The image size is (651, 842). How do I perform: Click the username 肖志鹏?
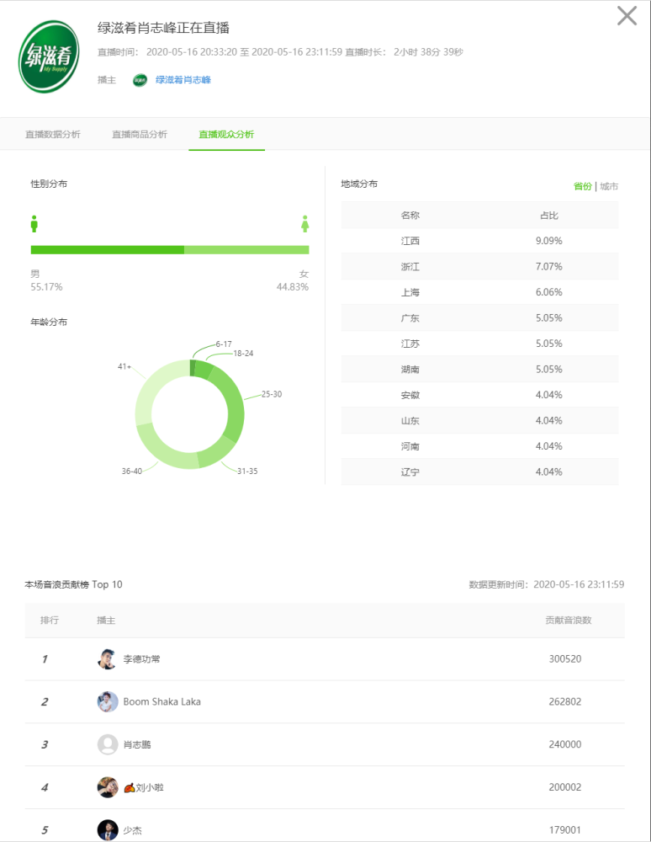coord(137,745)
